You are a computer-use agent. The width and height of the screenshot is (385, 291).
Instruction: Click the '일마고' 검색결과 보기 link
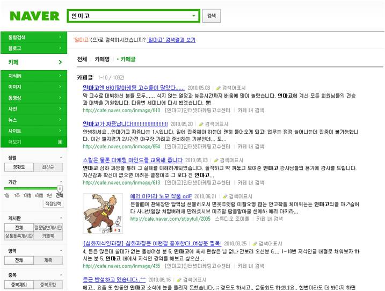(171, 40)
